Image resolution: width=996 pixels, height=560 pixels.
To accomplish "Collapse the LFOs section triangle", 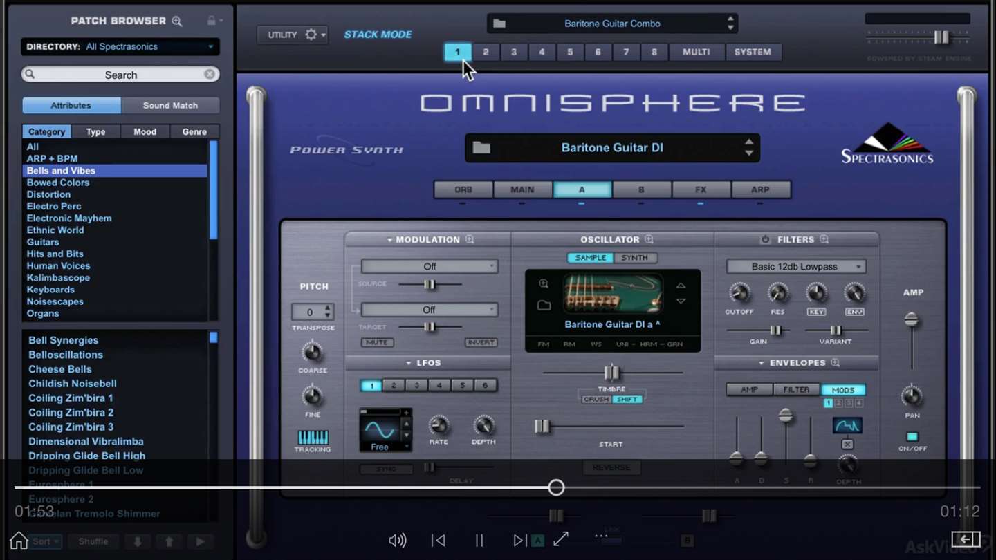I will 409,363.
